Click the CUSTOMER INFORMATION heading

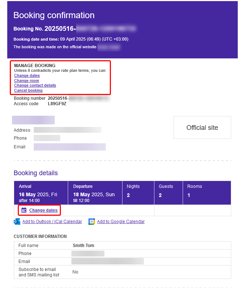click(40, 236)
